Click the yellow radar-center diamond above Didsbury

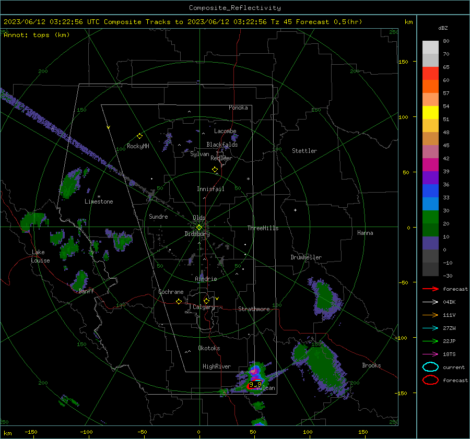point(199,228)
